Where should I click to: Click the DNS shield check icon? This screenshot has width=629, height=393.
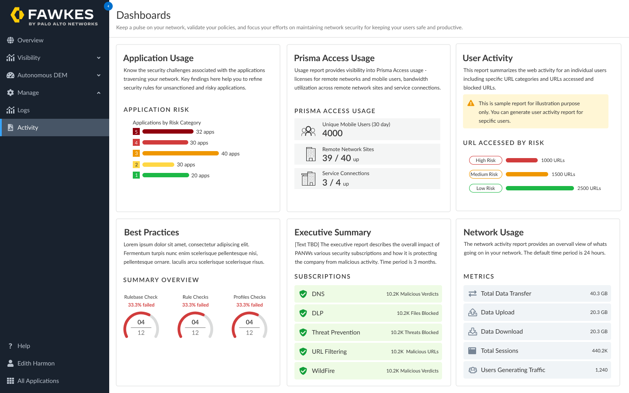tap(303, 294)
